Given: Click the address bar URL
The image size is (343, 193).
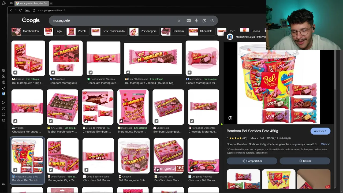Looking at the screenshot, I should pyautogui.click(x=51, y=10).
